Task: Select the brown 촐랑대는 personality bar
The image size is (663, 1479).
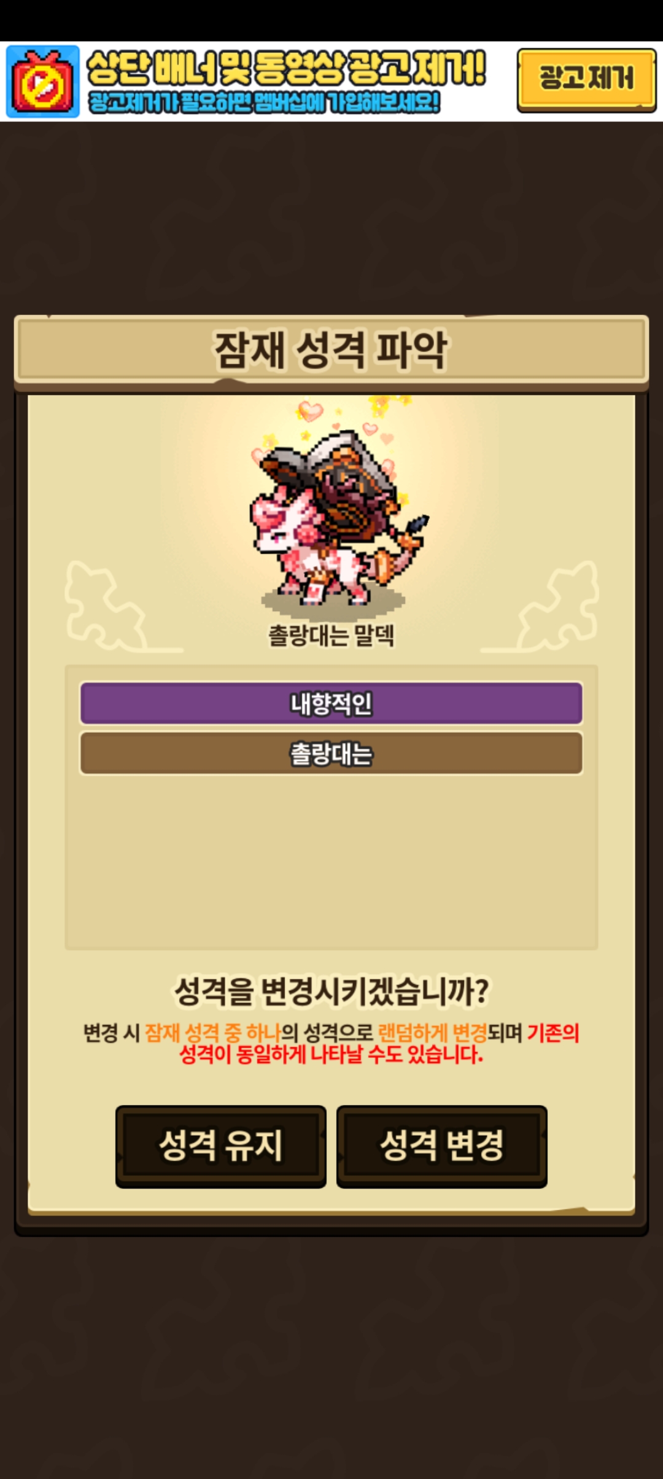Action: (x=331, y=754)
